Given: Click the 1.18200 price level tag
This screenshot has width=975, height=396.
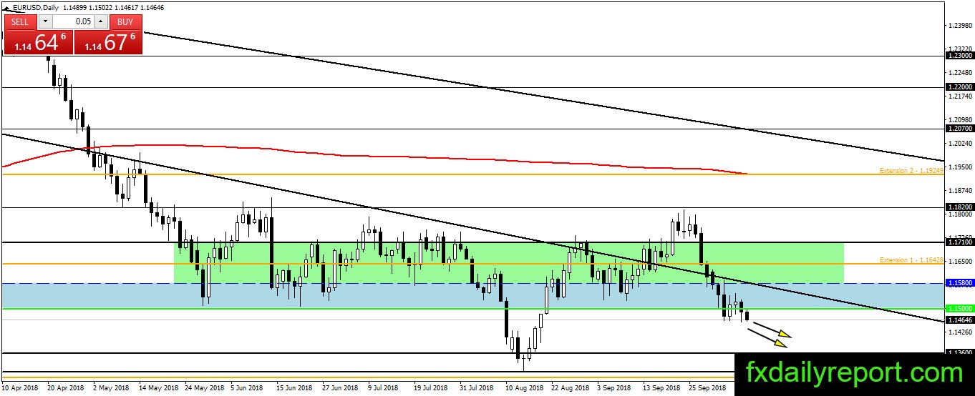Looking at the screenshot, I should tap(959, 207).
